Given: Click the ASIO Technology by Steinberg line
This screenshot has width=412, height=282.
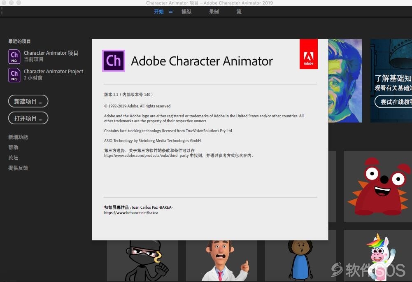Looking at the screenshot, I should point(153,141).
